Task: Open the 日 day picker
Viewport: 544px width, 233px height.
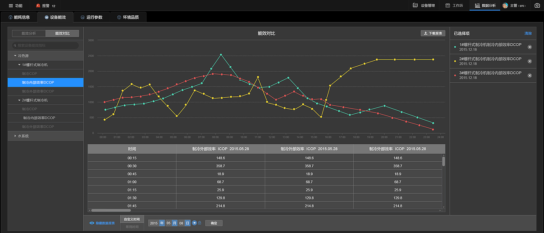Action: [x=187, y=223]
